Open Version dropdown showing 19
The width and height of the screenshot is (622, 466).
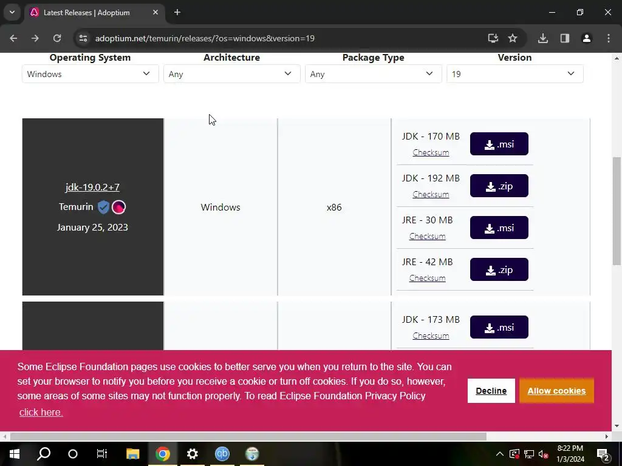pyautogui.click(x=515, y=73)
